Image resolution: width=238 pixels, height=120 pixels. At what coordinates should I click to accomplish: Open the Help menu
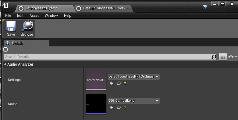68,16
